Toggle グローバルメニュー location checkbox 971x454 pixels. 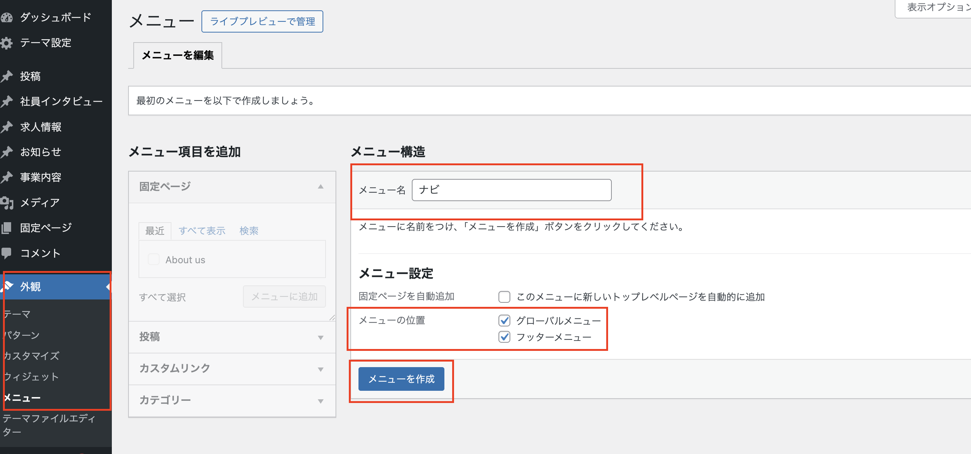[504, 321]
